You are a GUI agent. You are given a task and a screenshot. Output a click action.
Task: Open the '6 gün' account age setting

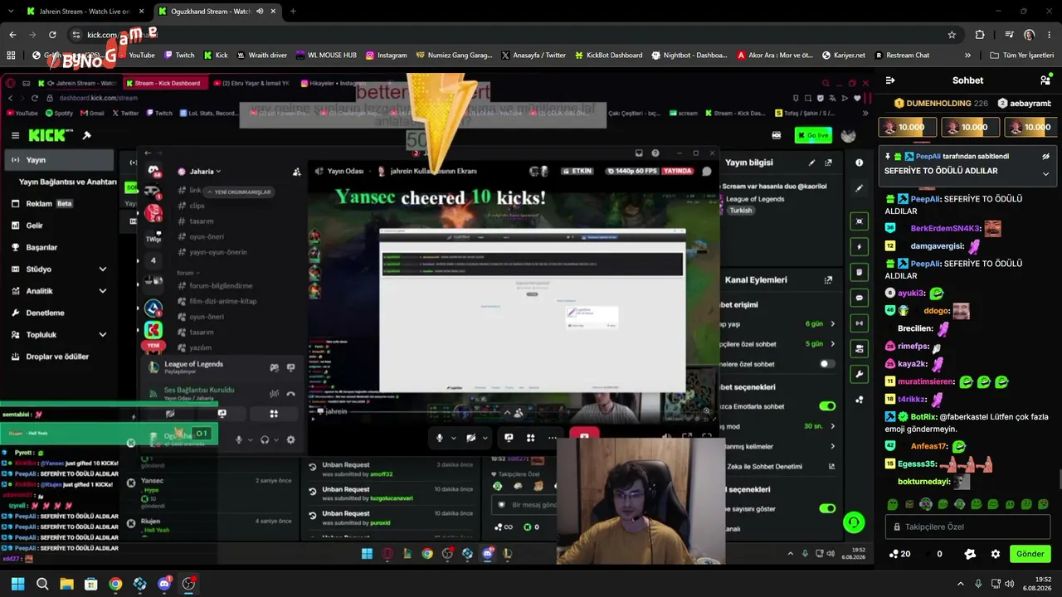pos(821,323)
